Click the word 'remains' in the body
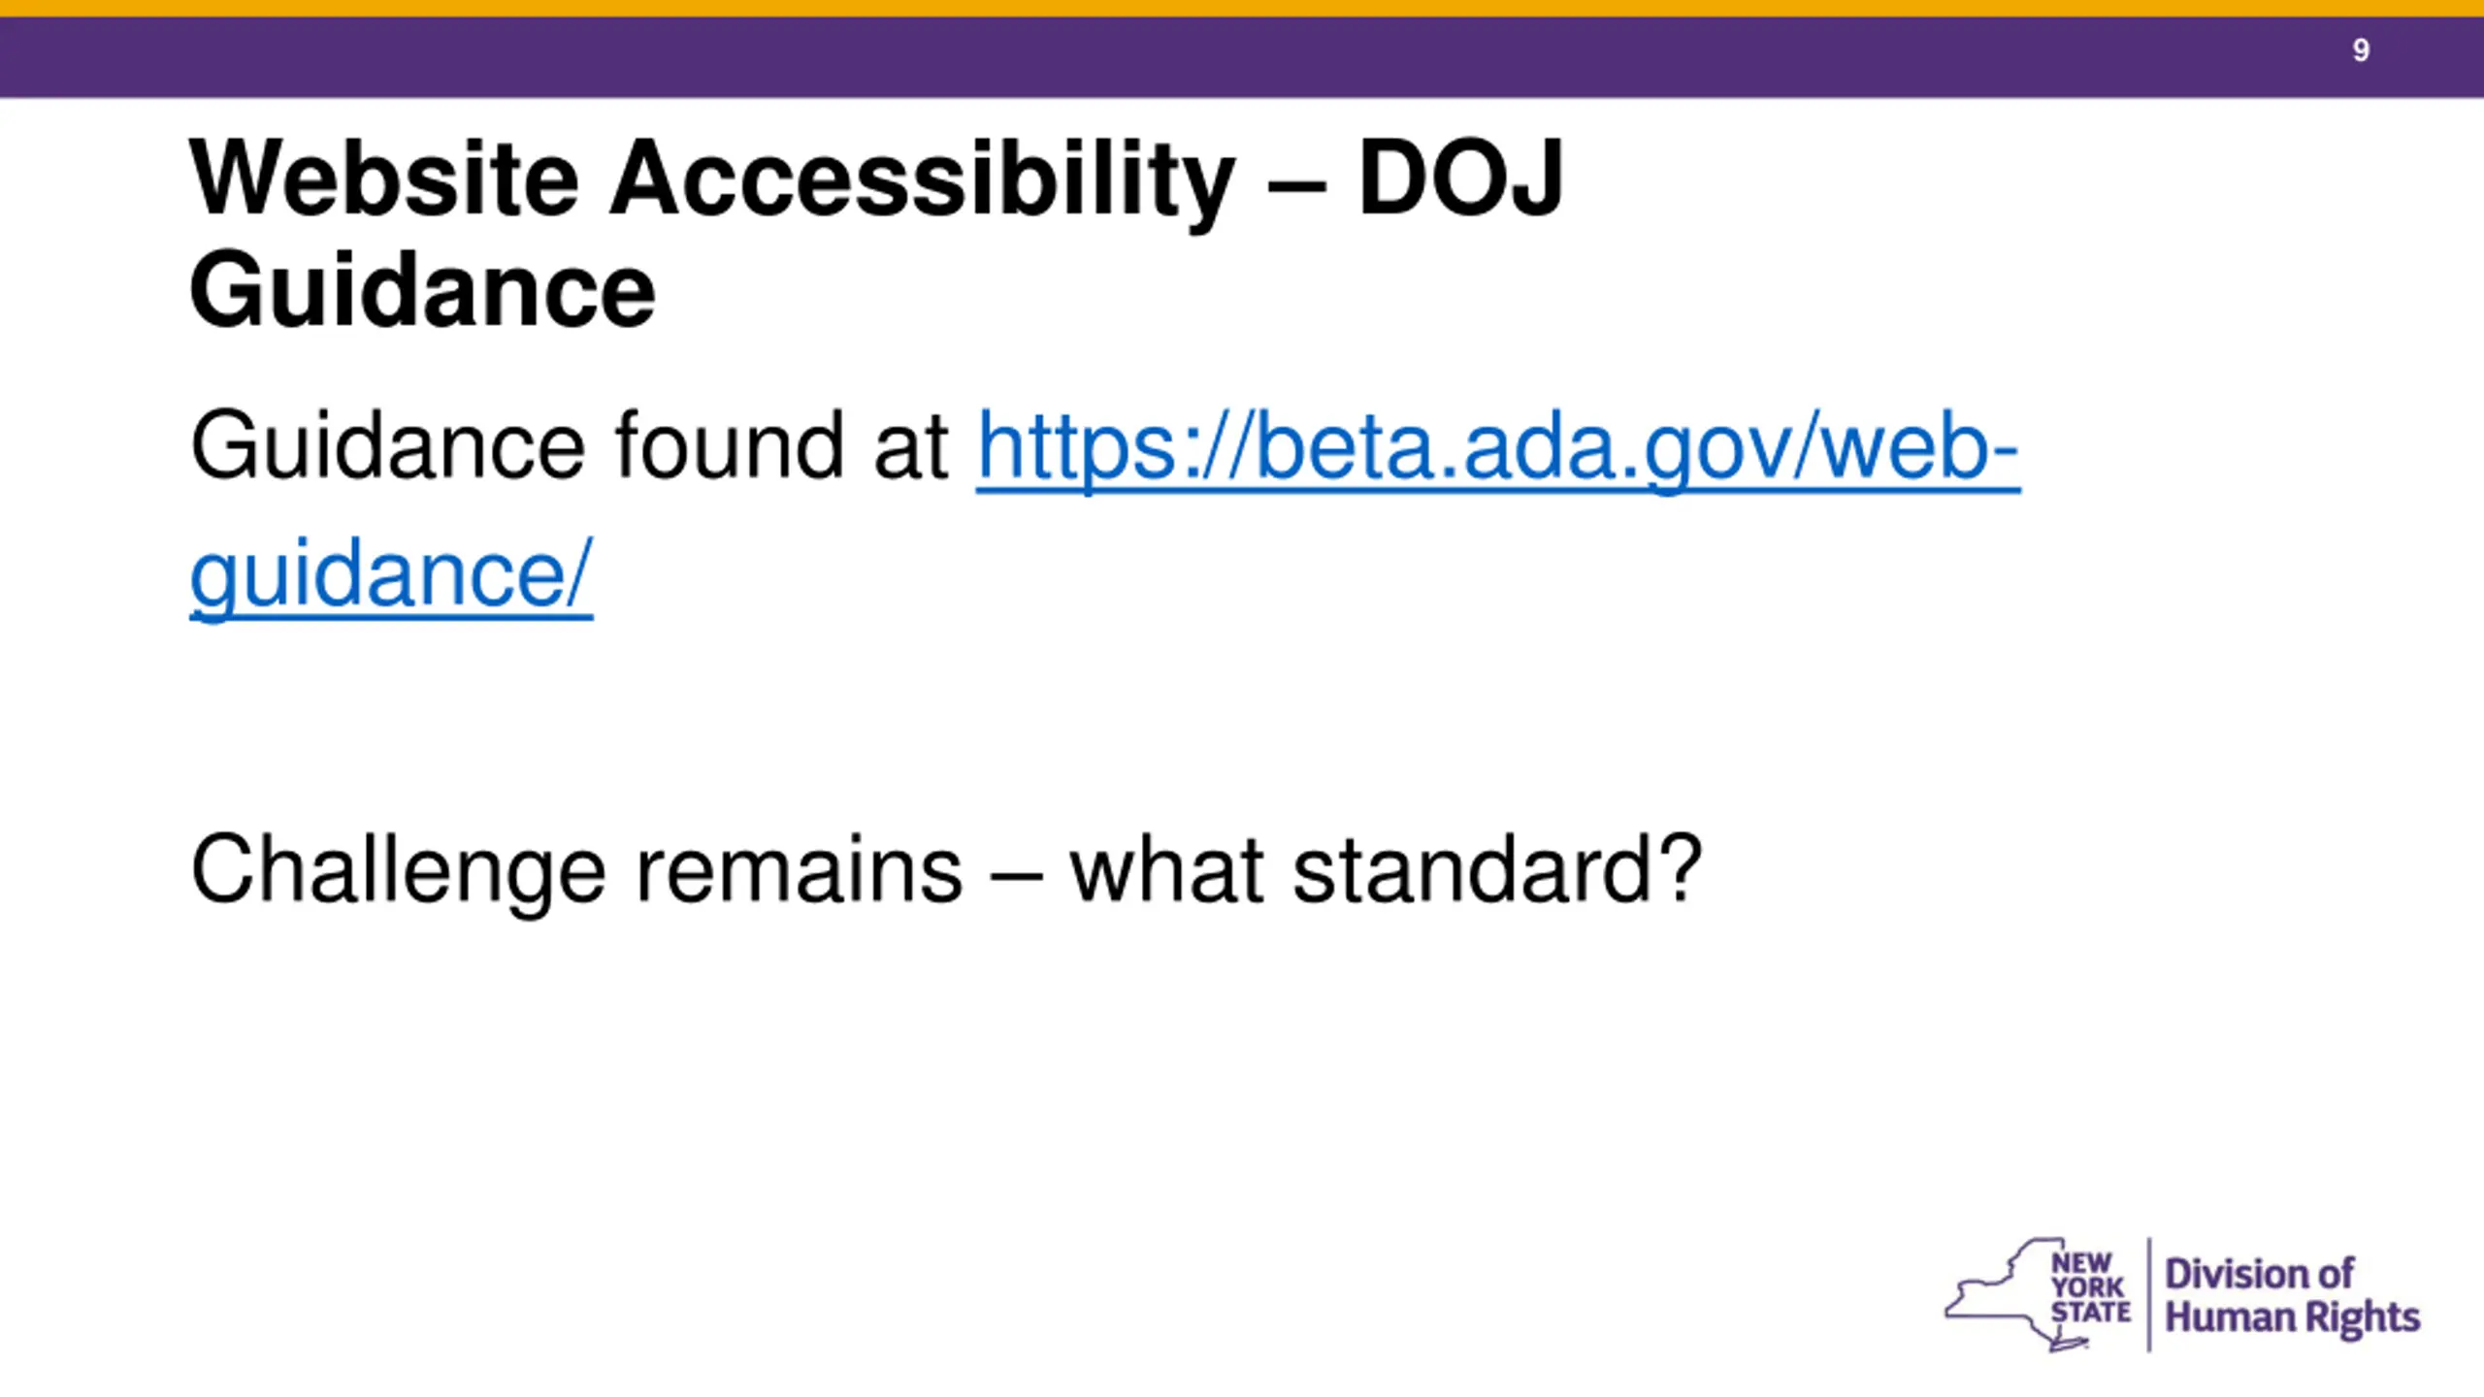The width and height of the screenshot is (2484, 1397). click(x=798, y=870)
